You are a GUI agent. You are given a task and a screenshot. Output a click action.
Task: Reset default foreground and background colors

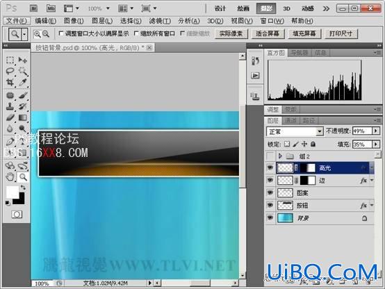coord(8,203)
